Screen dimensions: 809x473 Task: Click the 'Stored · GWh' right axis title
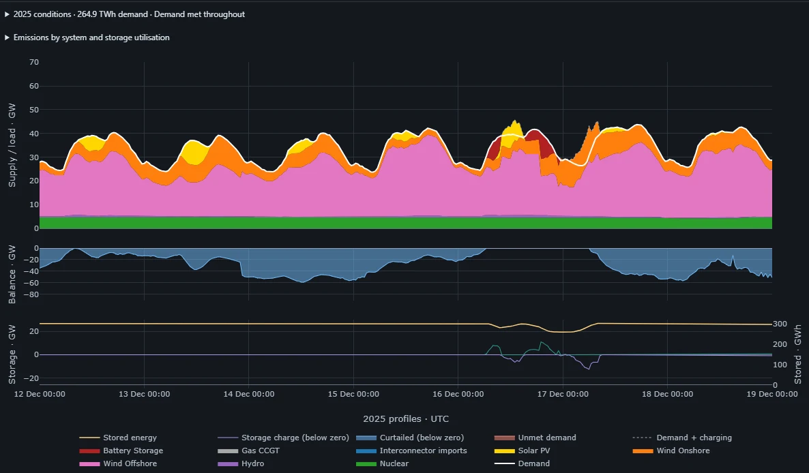(797, 354)
